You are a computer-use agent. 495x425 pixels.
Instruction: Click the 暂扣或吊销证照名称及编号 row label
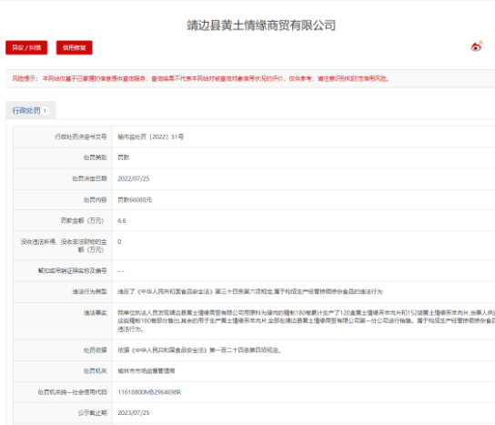click(x=72, y=271)
